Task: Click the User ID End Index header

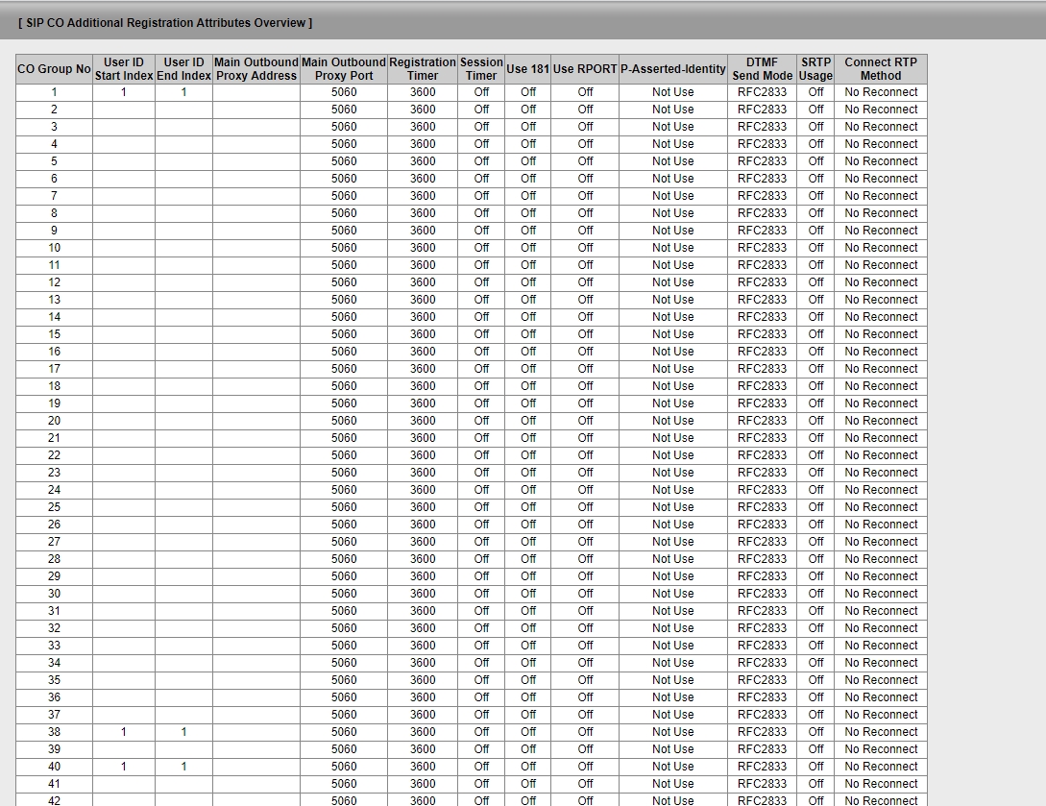Action: (183, 69)
